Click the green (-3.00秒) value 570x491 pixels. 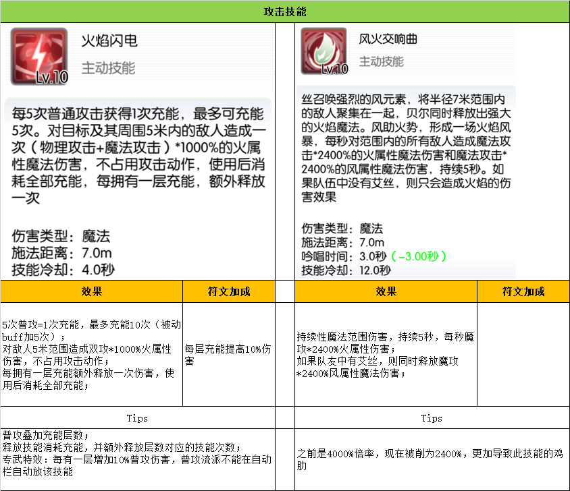[419, 256]
